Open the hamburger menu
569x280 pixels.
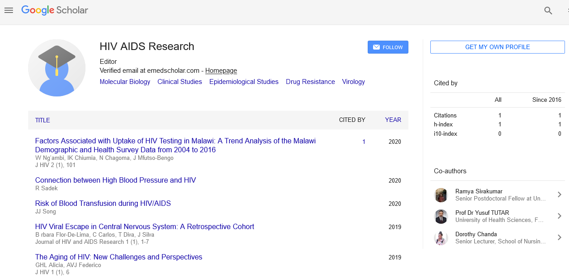8,10
